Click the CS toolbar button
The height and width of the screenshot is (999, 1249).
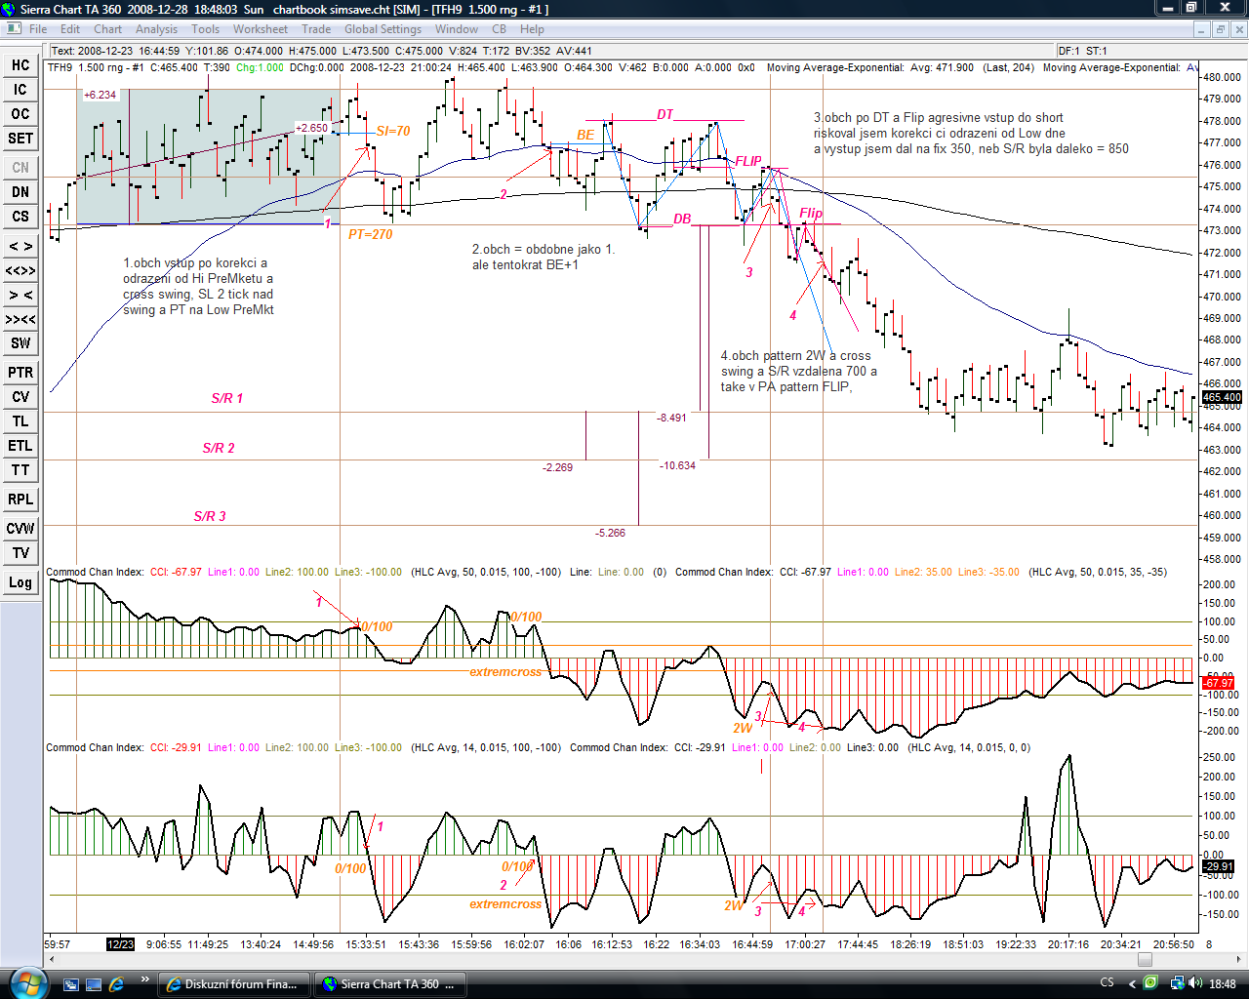pyautogui.click(x=20, y=217)
